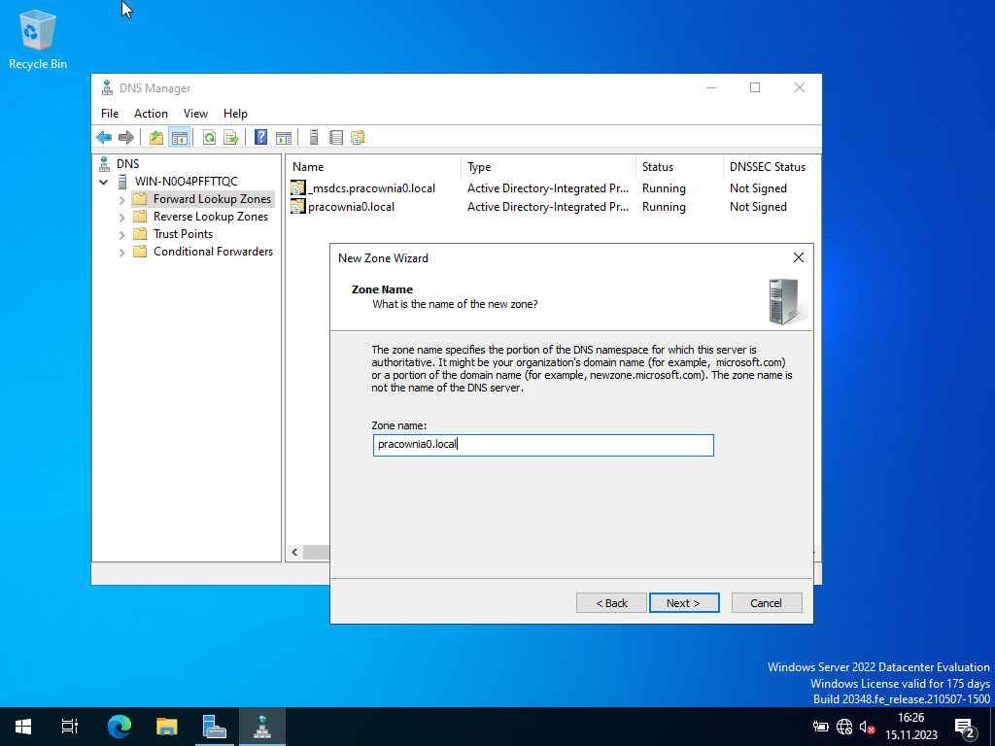Expand Forward Lookup Zones chevron
Image resolution: width=995 pixels, height=746 pixels.
click(x=121, y=200)
